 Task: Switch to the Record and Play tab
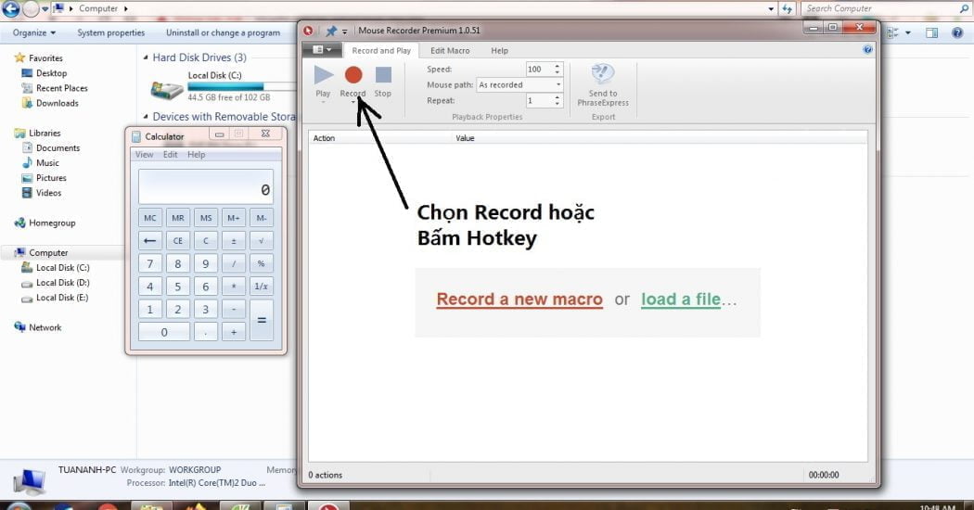point(381,50)
